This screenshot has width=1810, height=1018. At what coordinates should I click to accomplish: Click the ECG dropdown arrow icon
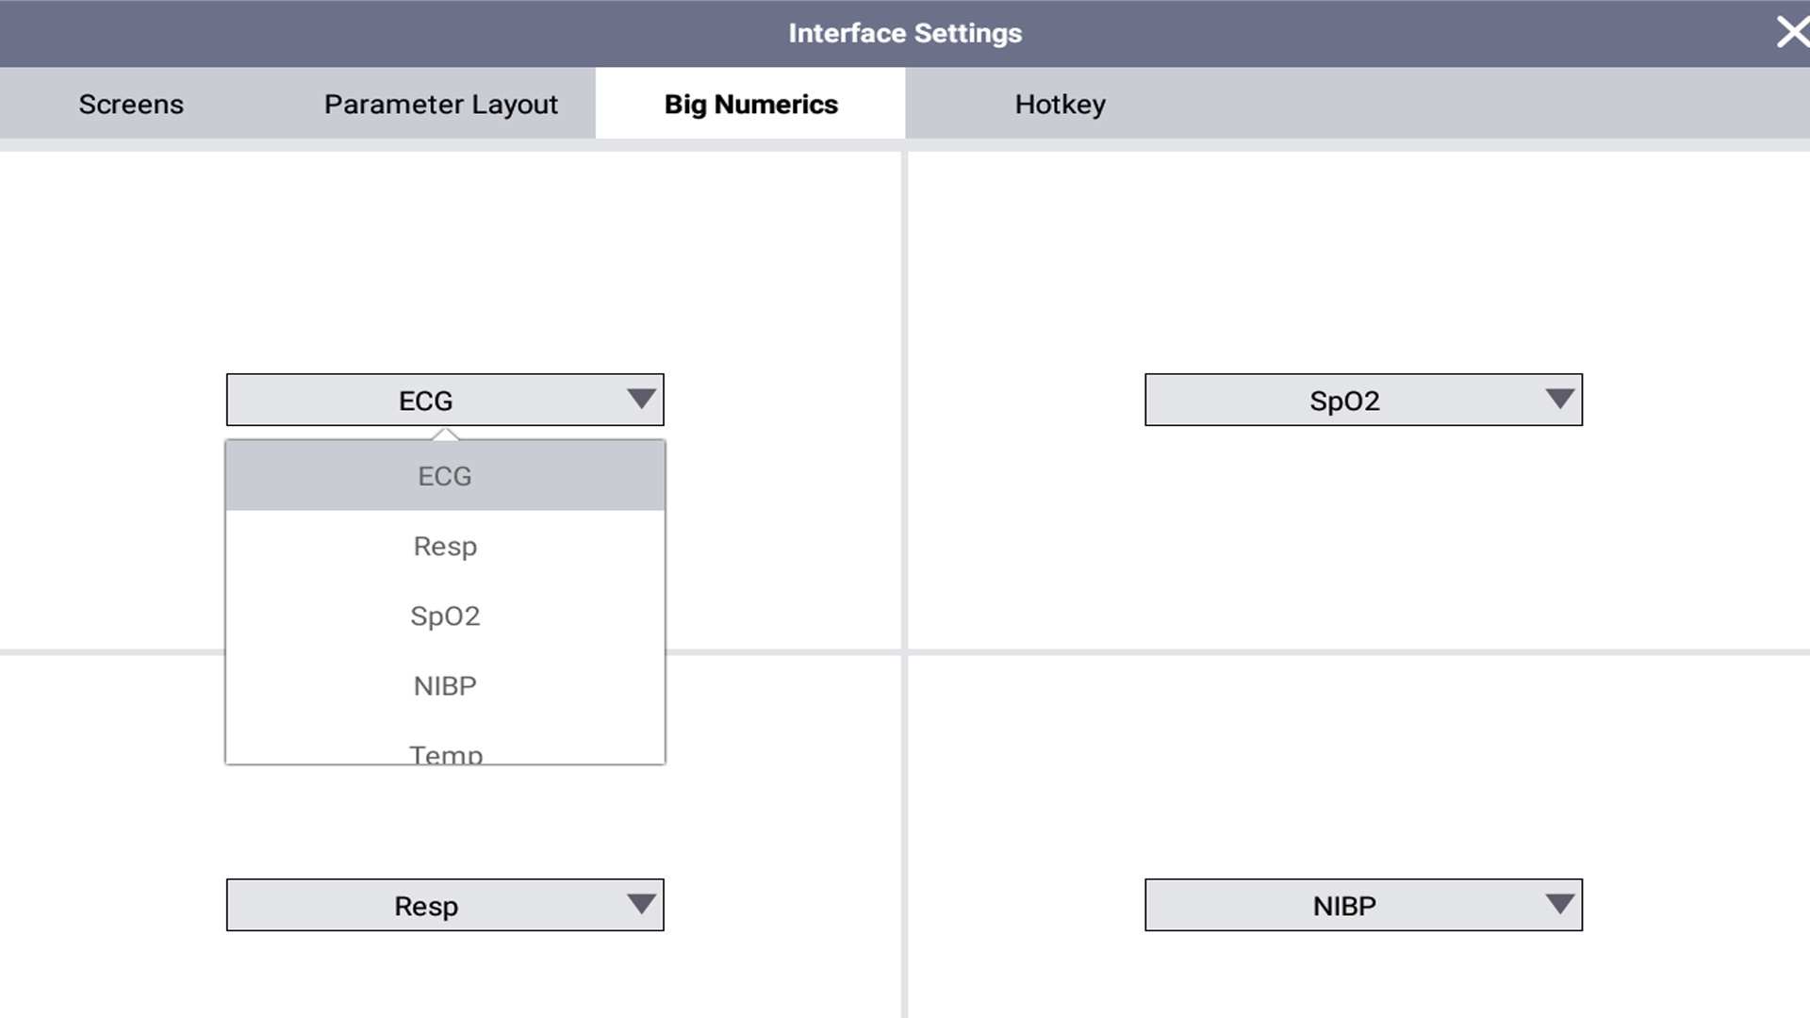[641, 399]
